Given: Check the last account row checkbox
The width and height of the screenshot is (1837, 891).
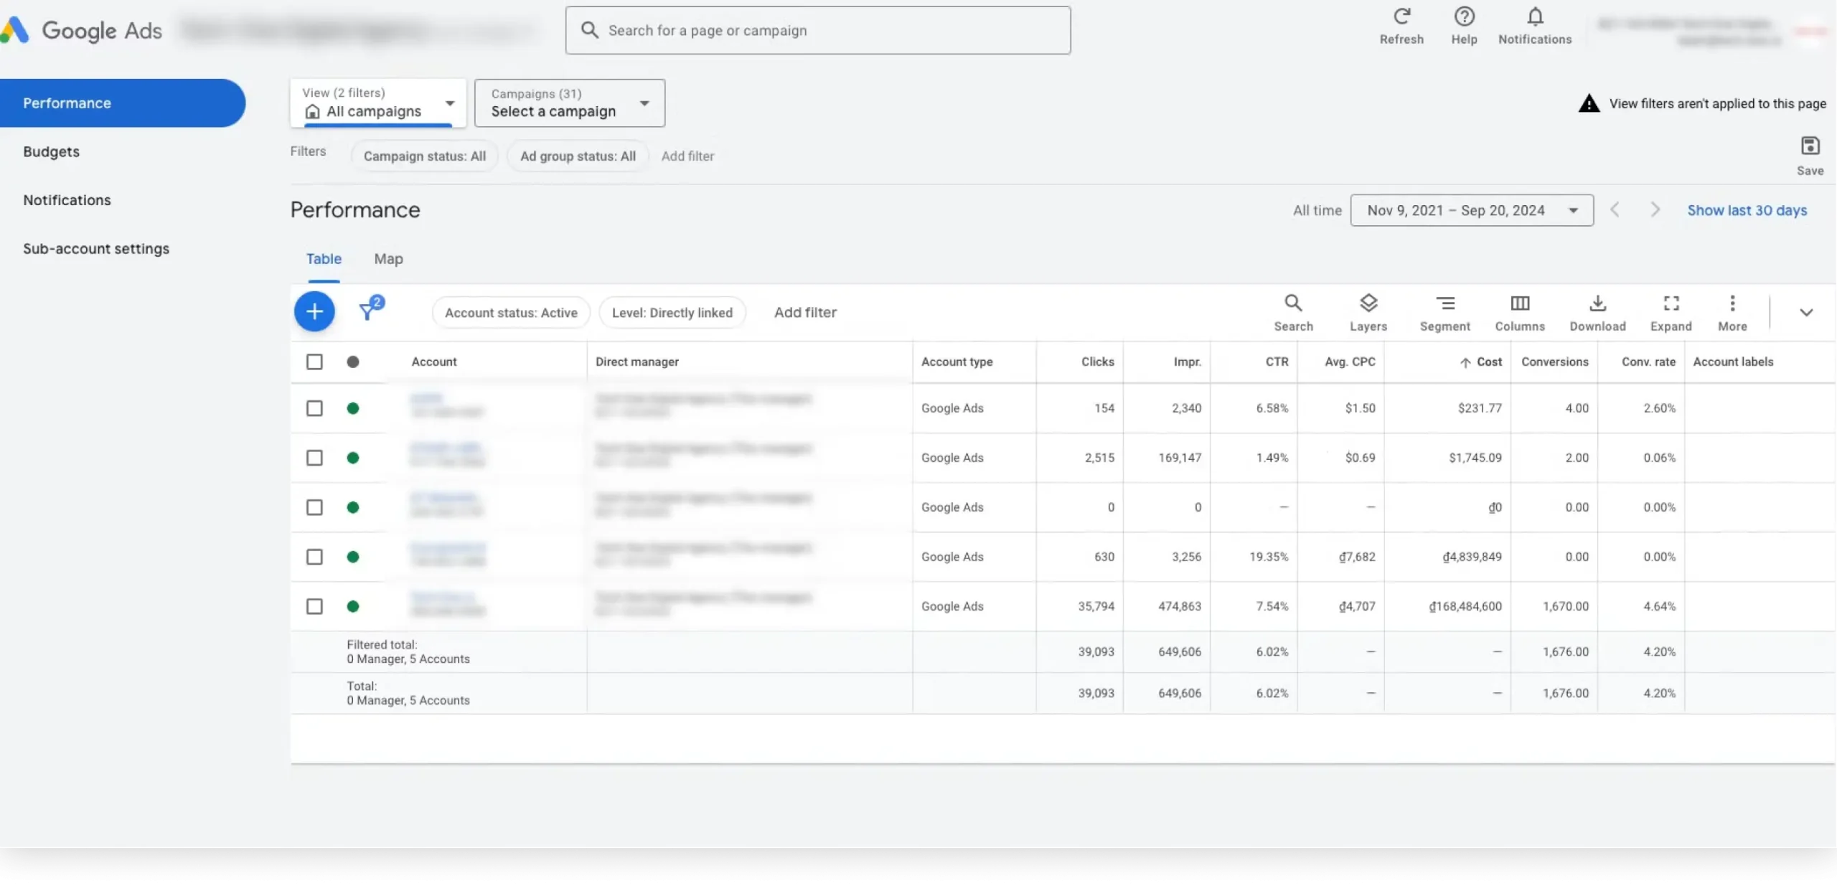Looking at the screenshot, I should pos(314,606).
